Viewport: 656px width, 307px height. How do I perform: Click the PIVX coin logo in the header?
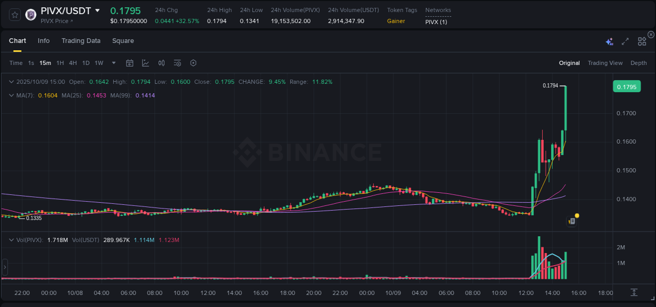[30, 14]
